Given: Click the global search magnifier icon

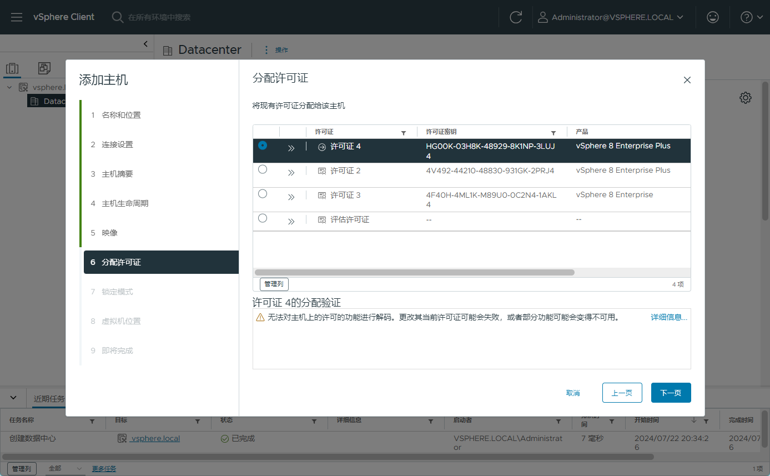Looking at the screenshot, I should coord(117,17).
